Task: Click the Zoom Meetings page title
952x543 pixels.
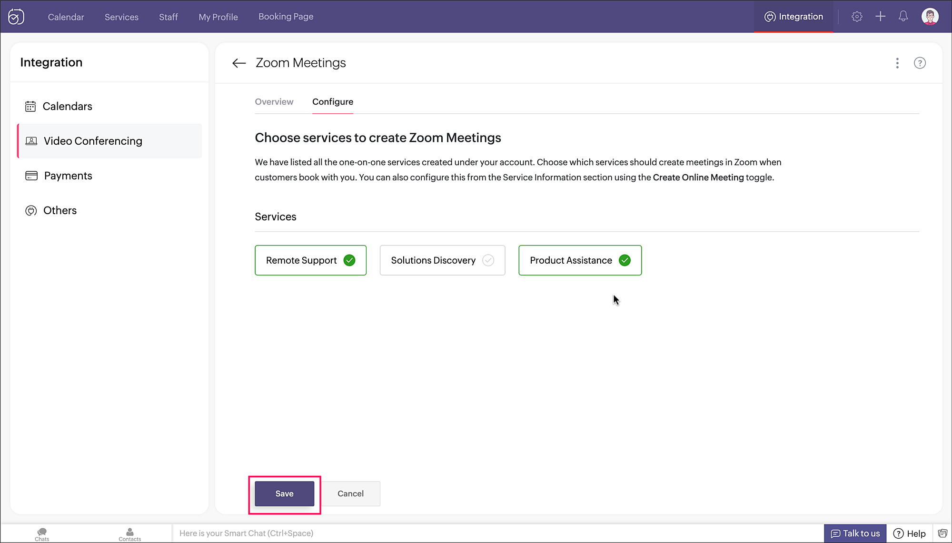Action: (301, 63)
